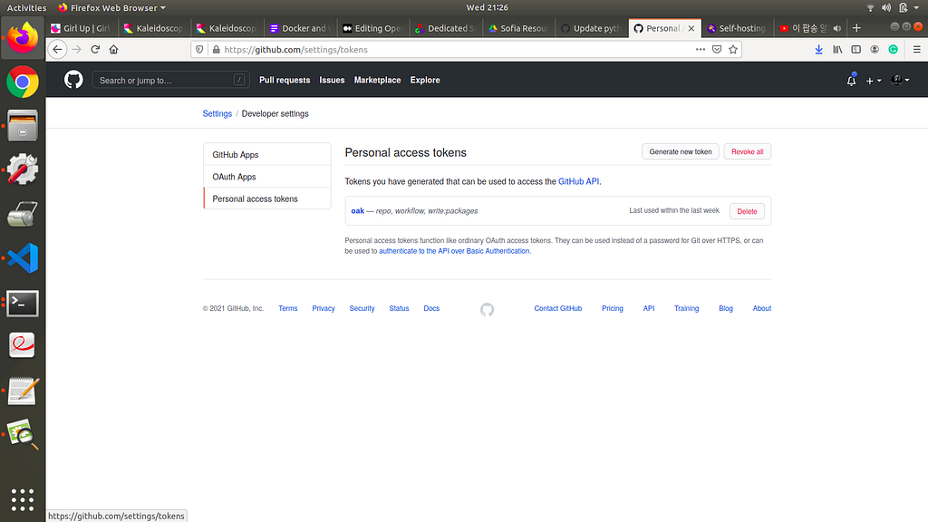
Task: Switch to the Docker and tab
Action: pos(301,28)
